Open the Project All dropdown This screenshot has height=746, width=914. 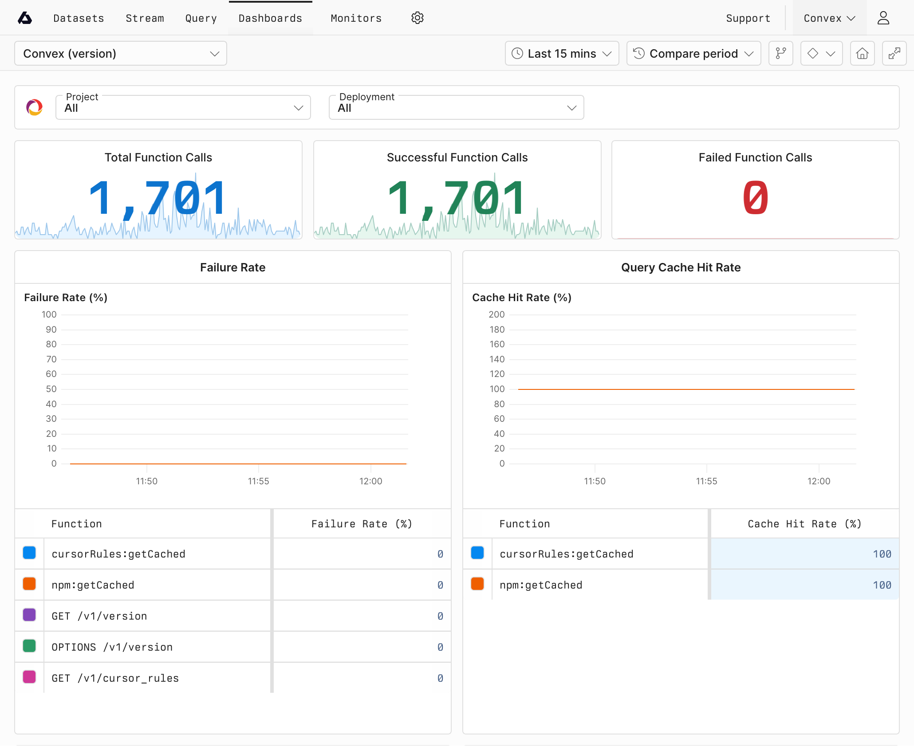click(183, 107)
